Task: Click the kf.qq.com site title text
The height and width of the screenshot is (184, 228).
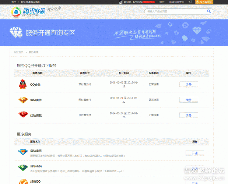Action: [30, 15]
